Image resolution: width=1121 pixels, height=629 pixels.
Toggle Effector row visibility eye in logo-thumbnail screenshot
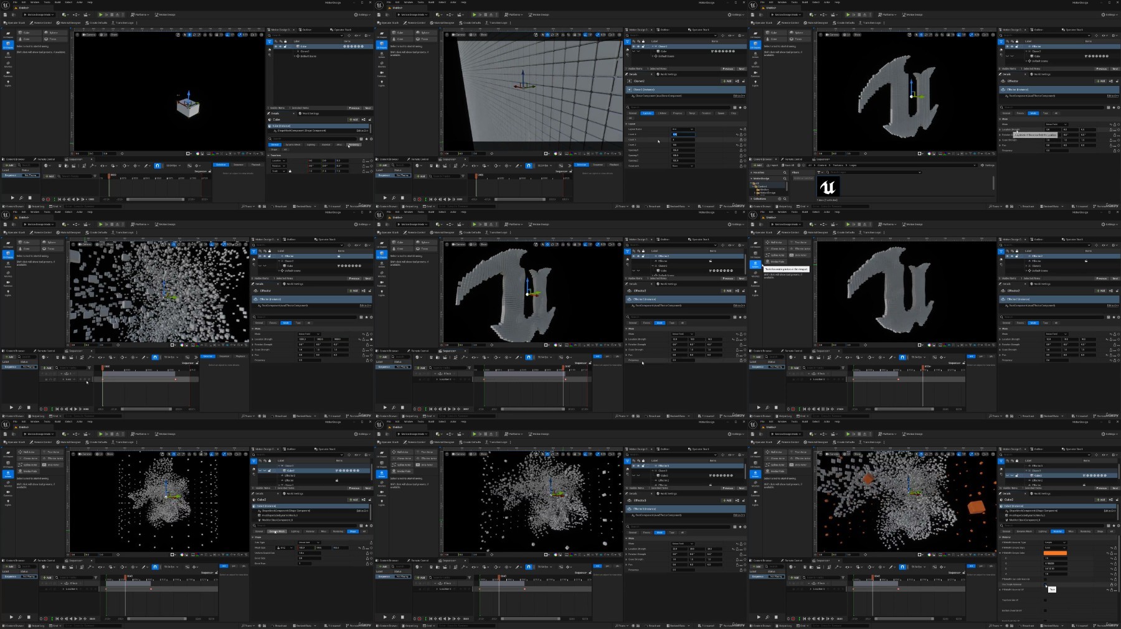click(1007, 47)
